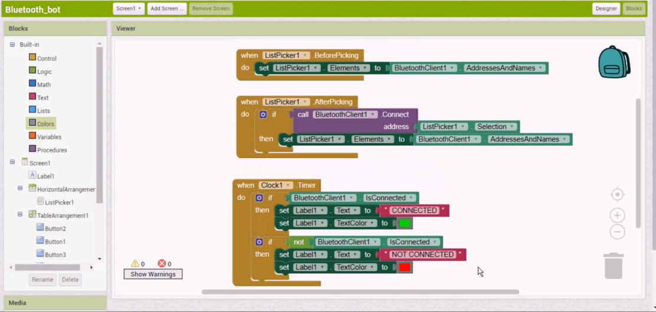The image size is (656, 312).
Task: Click the Blocks panel scroll down arrow
Action: click(x=99, y=258)
